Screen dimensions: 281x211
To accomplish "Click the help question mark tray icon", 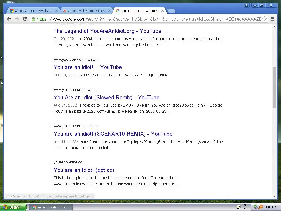I will click(238, 207).
